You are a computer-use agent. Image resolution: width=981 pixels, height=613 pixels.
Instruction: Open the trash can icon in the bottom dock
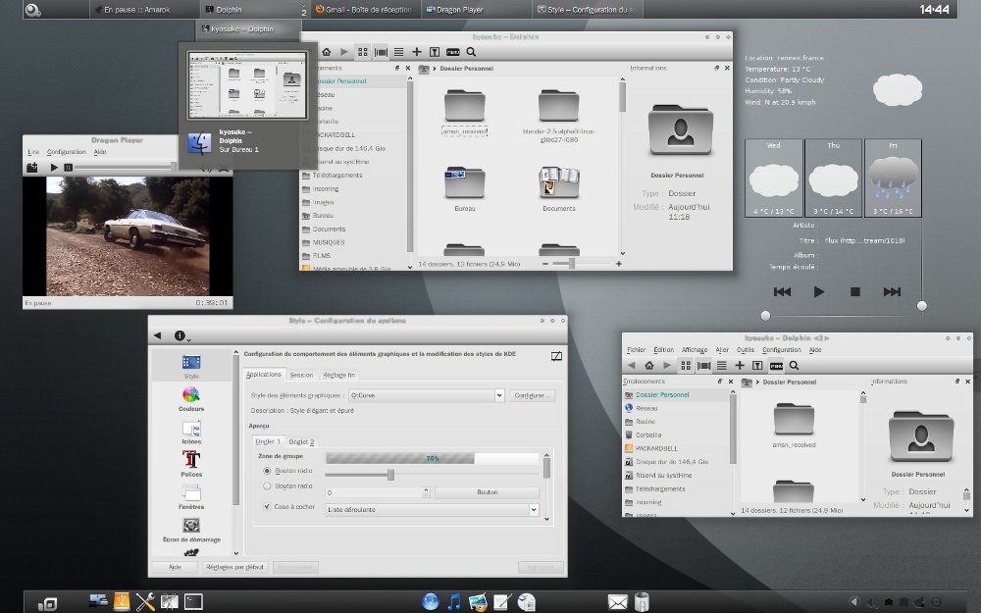[x=642, y=602]
